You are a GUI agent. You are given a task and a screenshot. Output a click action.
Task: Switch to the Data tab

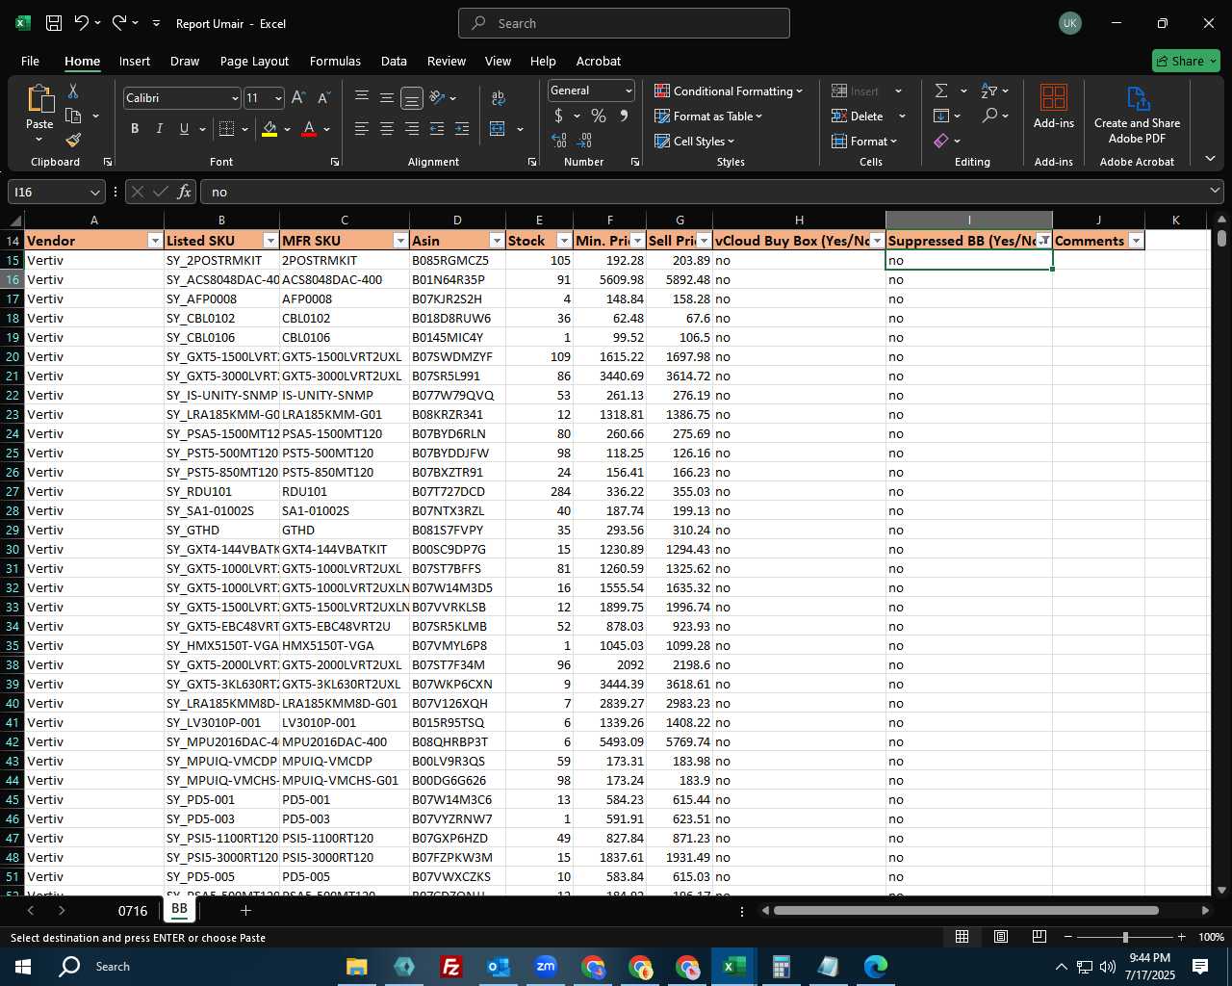tap(394, 61)
